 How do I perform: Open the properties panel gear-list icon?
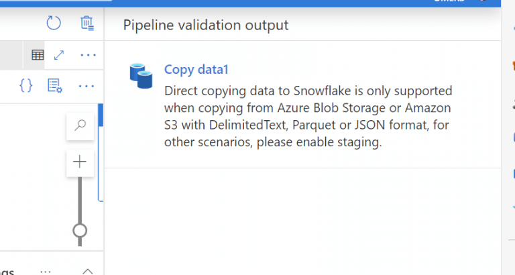click(55, 86)
